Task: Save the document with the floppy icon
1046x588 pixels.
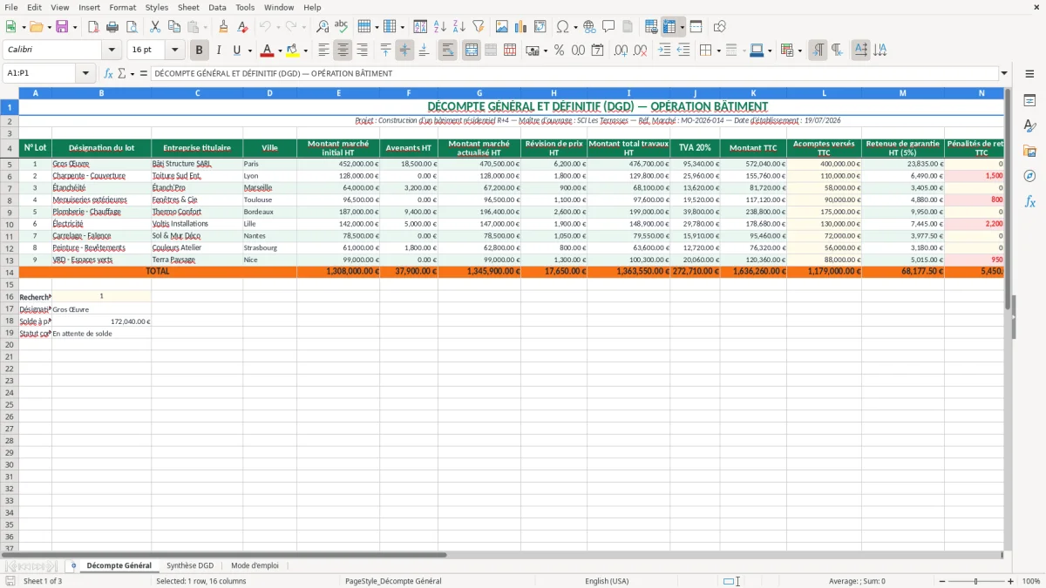Action: [62, 27]
